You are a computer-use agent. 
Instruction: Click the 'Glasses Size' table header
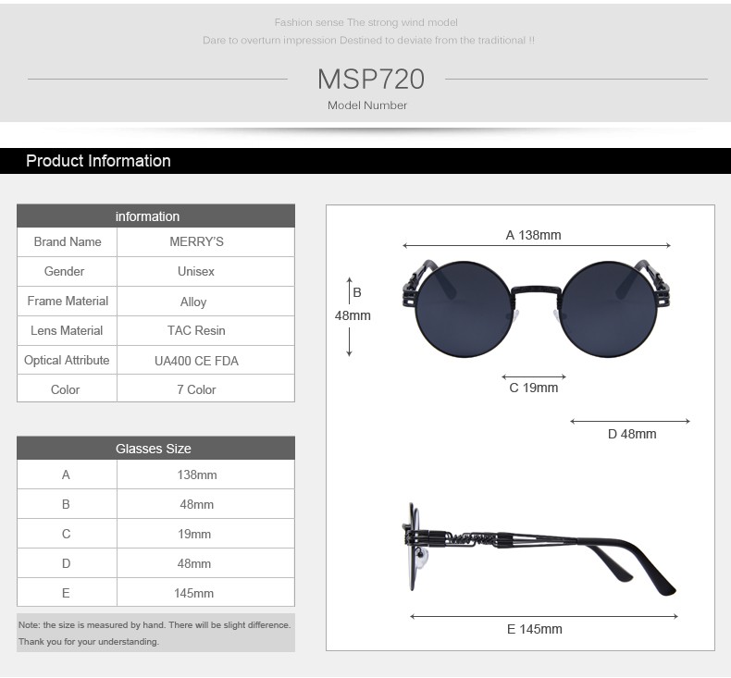click(155, 449)
